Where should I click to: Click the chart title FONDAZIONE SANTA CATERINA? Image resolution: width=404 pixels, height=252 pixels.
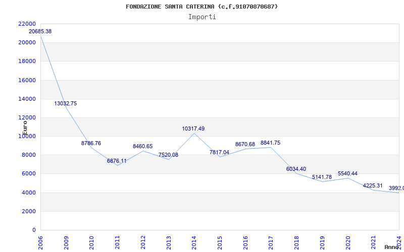[x=201, y=7]
